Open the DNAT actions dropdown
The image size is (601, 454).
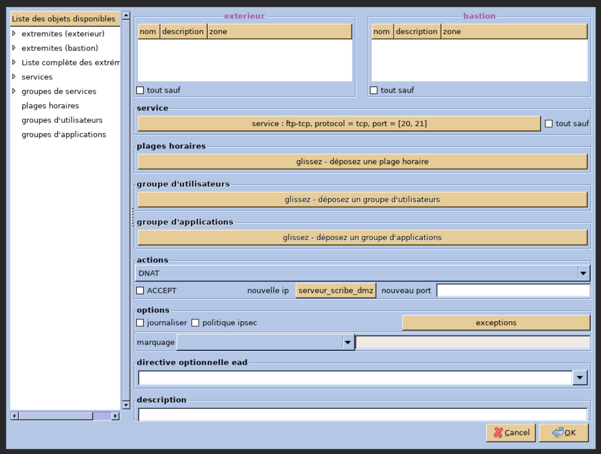coord(583,273)
